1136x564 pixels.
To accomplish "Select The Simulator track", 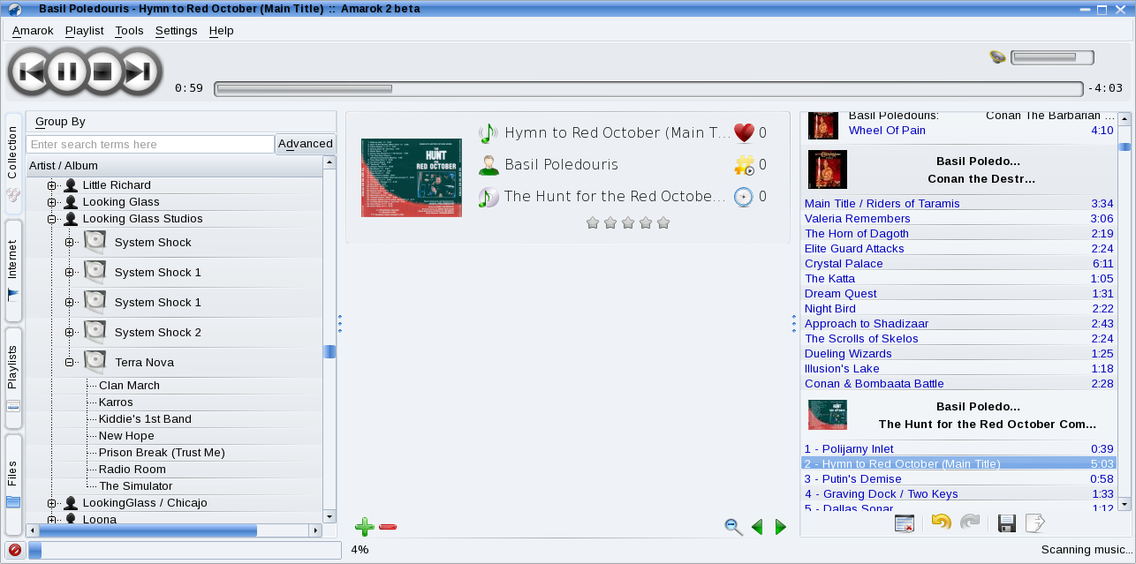I will click(x=136, y=486).
